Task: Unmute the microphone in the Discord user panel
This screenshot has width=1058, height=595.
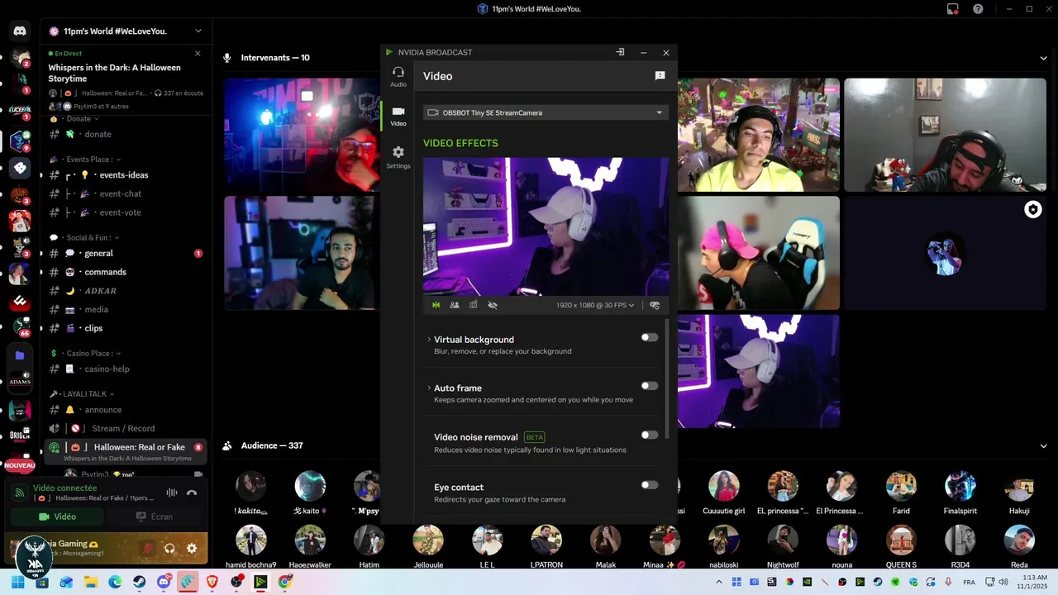Action: (149, 548)
